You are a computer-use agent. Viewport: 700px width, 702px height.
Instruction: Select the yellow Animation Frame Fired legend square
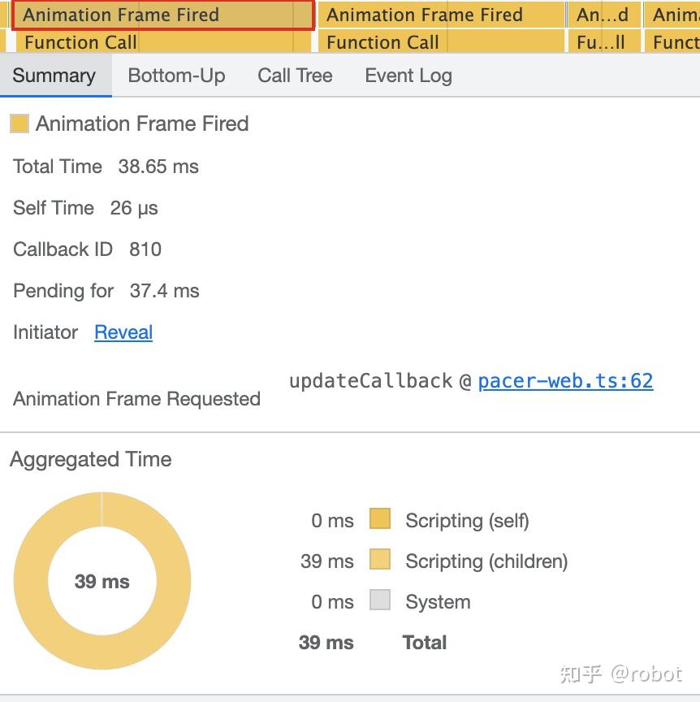(19, 123)
